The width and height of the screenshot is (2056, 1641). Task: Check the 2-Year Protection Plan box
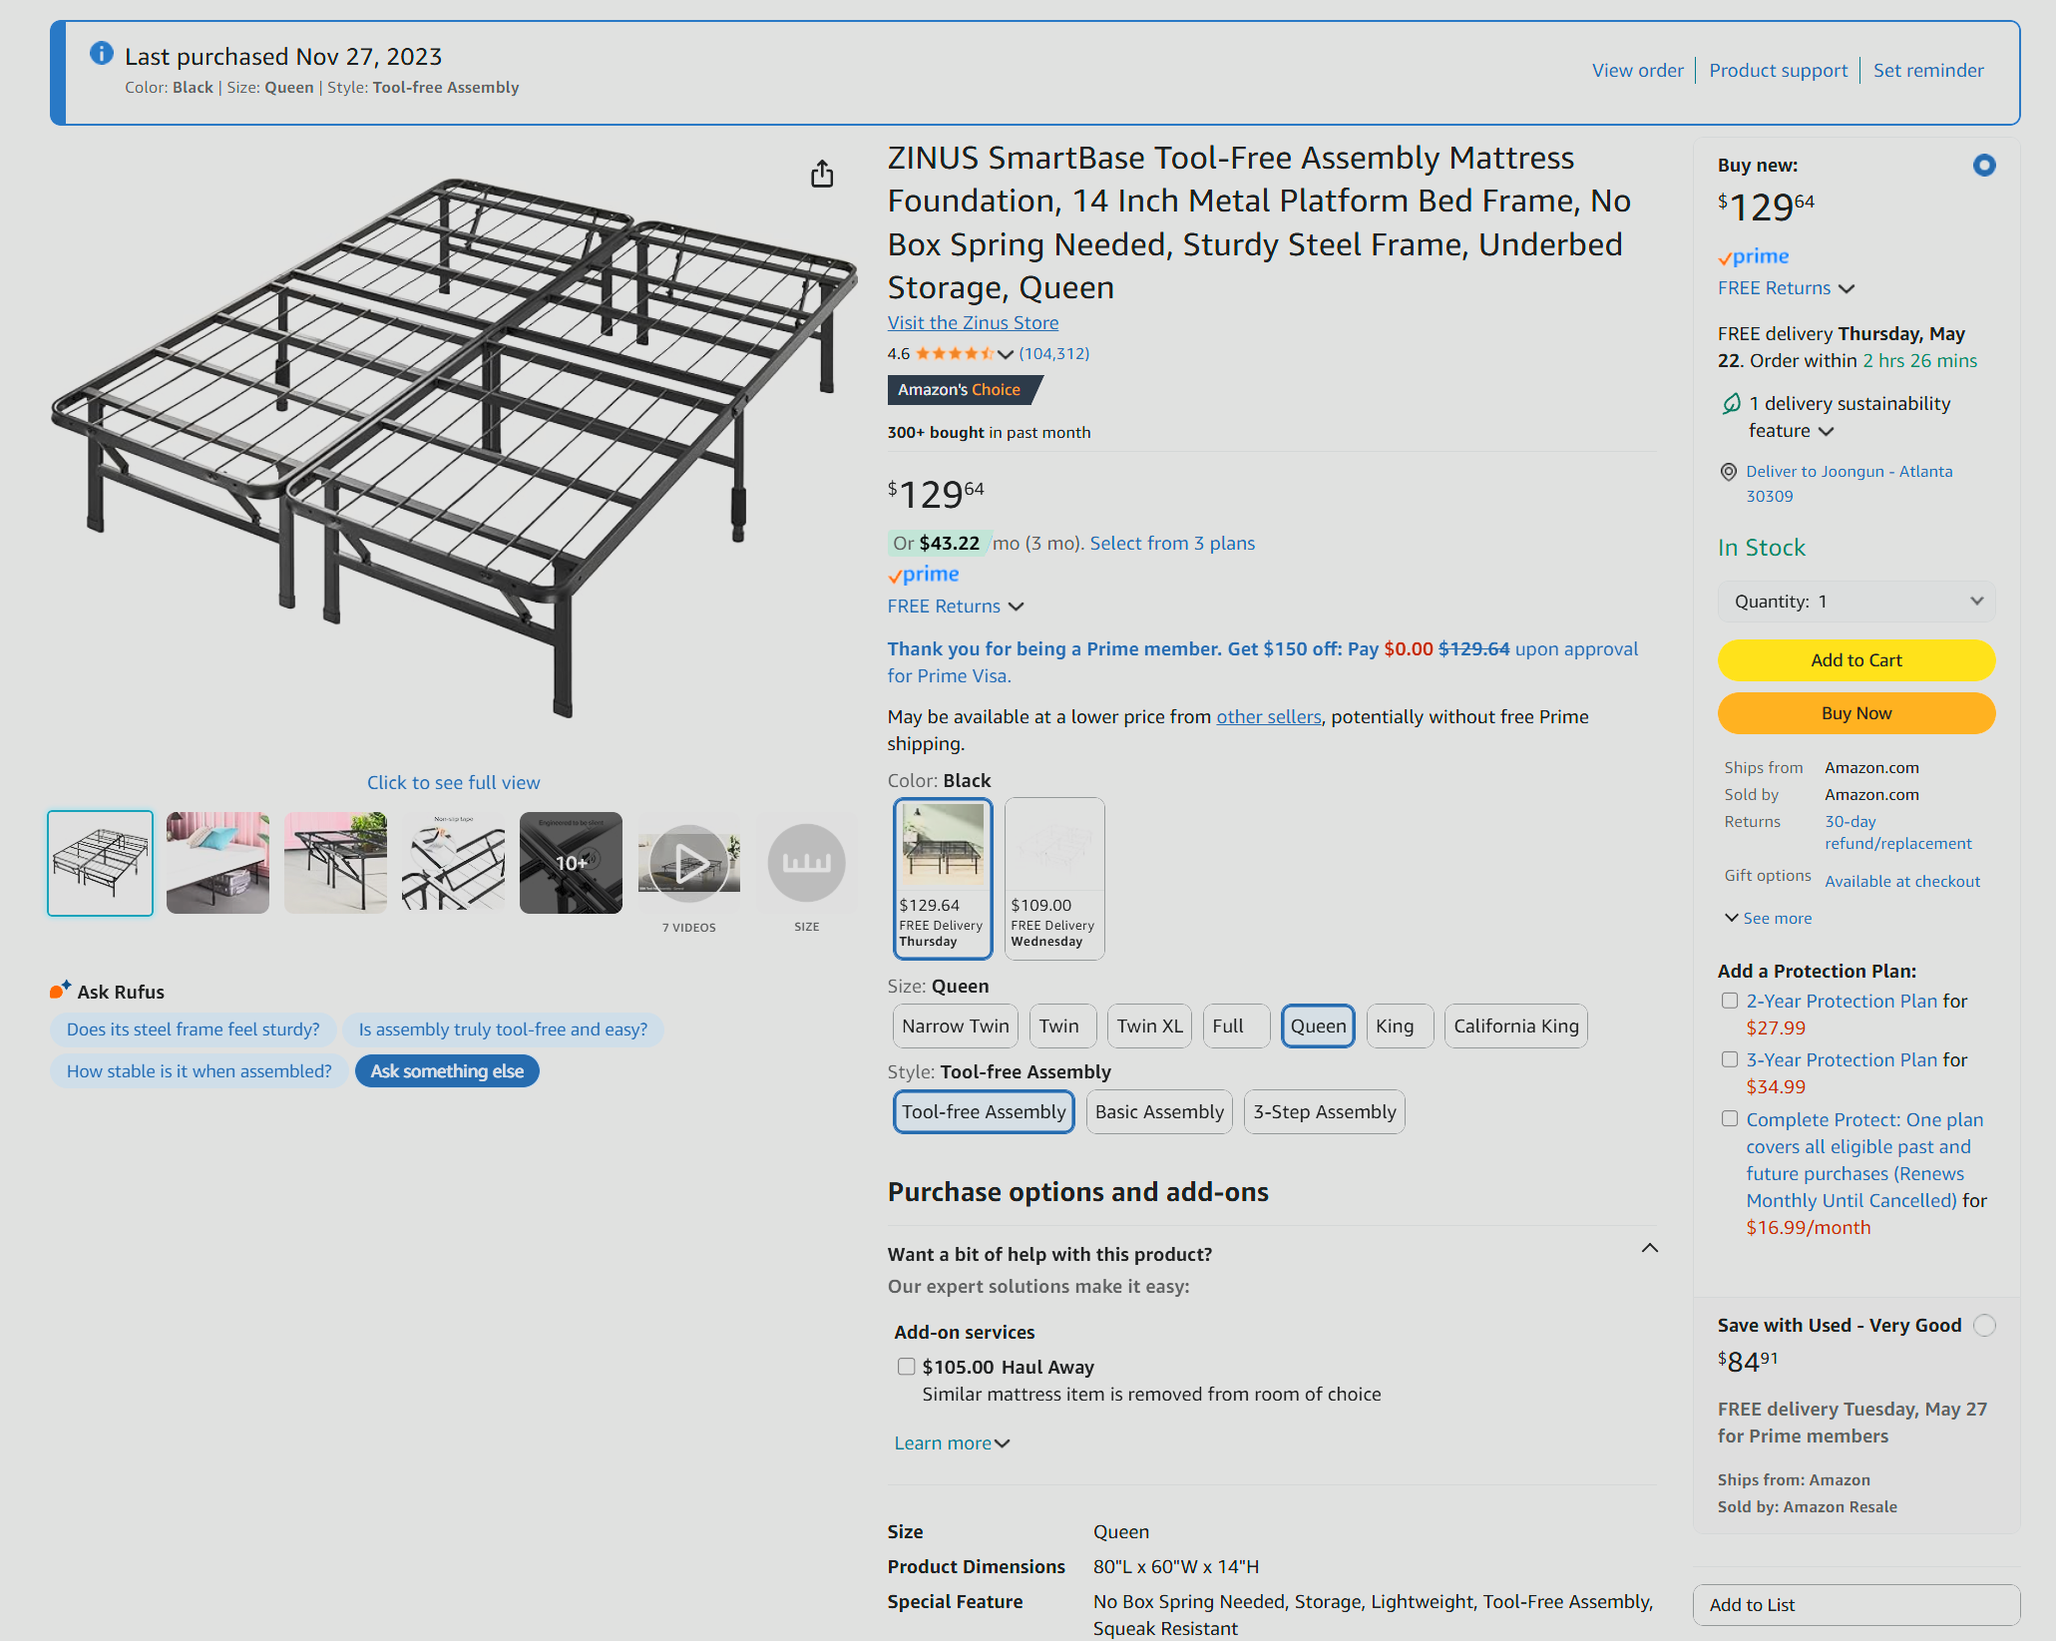pos(1730,1001)
